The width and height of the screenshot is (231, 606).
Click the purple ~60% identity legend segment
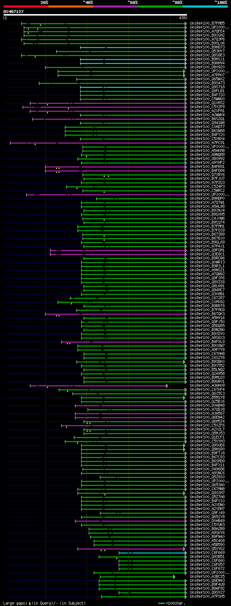click(x=115, y=6)
